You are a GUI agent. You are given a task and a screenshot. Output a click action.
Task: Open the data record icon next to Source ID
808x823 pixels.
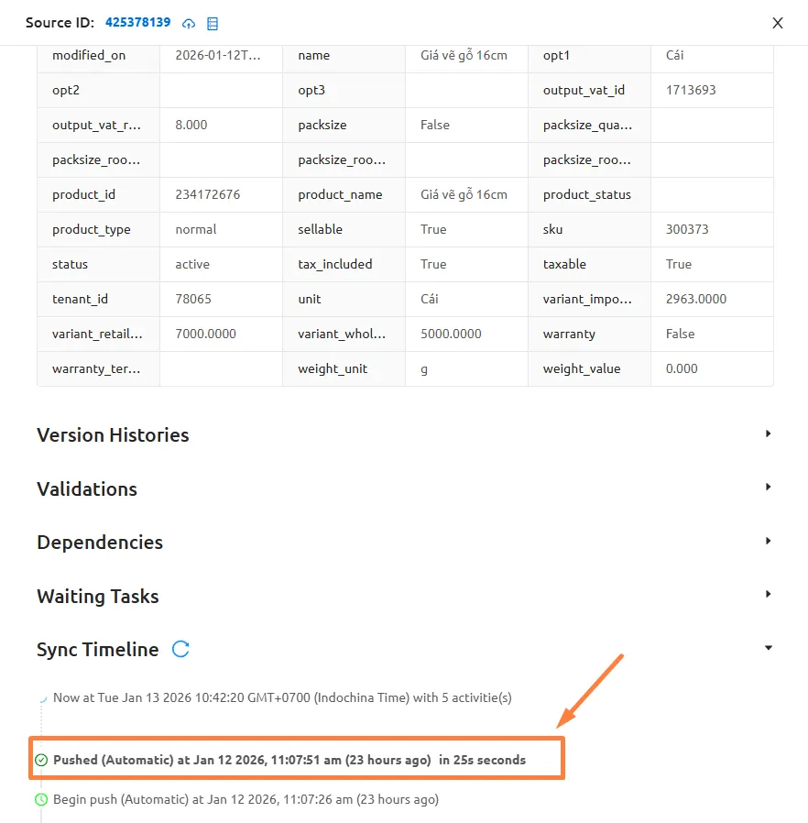(x=212, y=23)
